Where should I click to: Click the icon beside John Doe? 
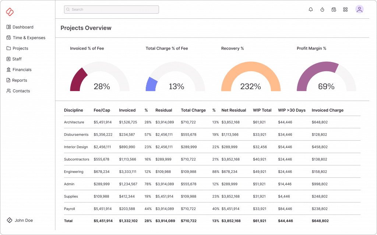(x=10, y=220)
